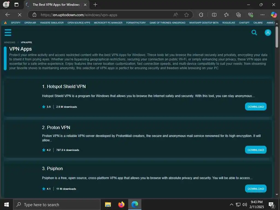The image size is (280, 210).
Task: Open ROGUELIKE trending link
Action: (x=229, y=23)
